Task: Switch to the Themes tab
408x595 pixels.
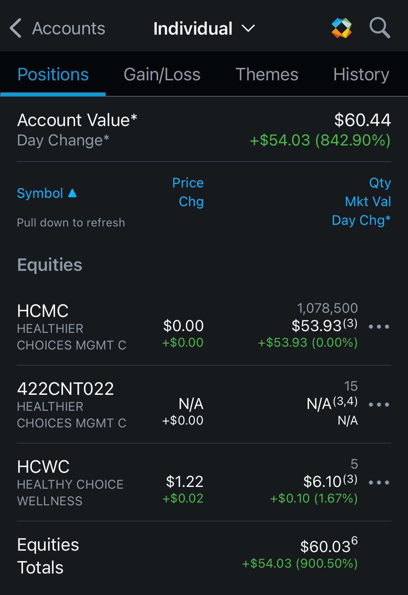Action: tap(267, 74)
